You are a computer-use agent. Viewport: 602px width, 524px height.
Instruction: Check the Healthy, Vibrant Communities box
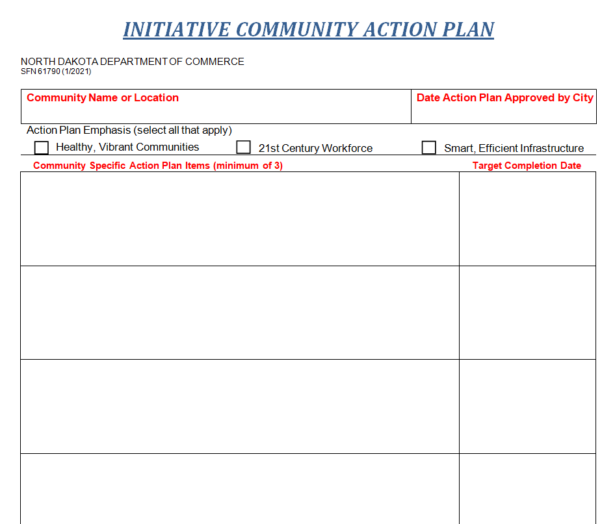pyautogui.click(x=41, y=147)
